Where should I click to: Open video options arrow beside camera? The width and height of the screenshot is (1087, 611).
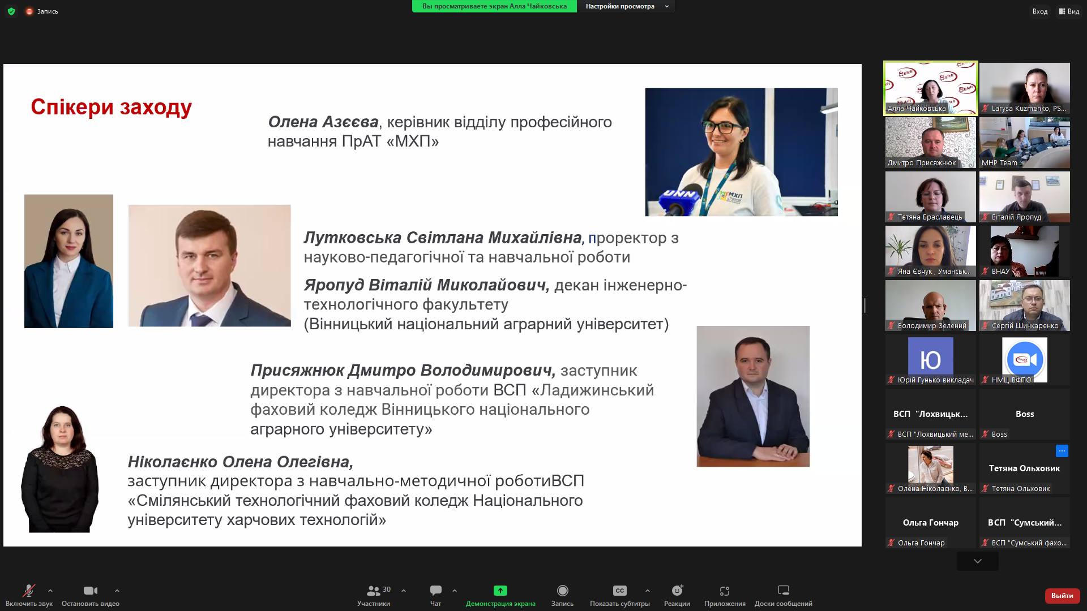117,591
